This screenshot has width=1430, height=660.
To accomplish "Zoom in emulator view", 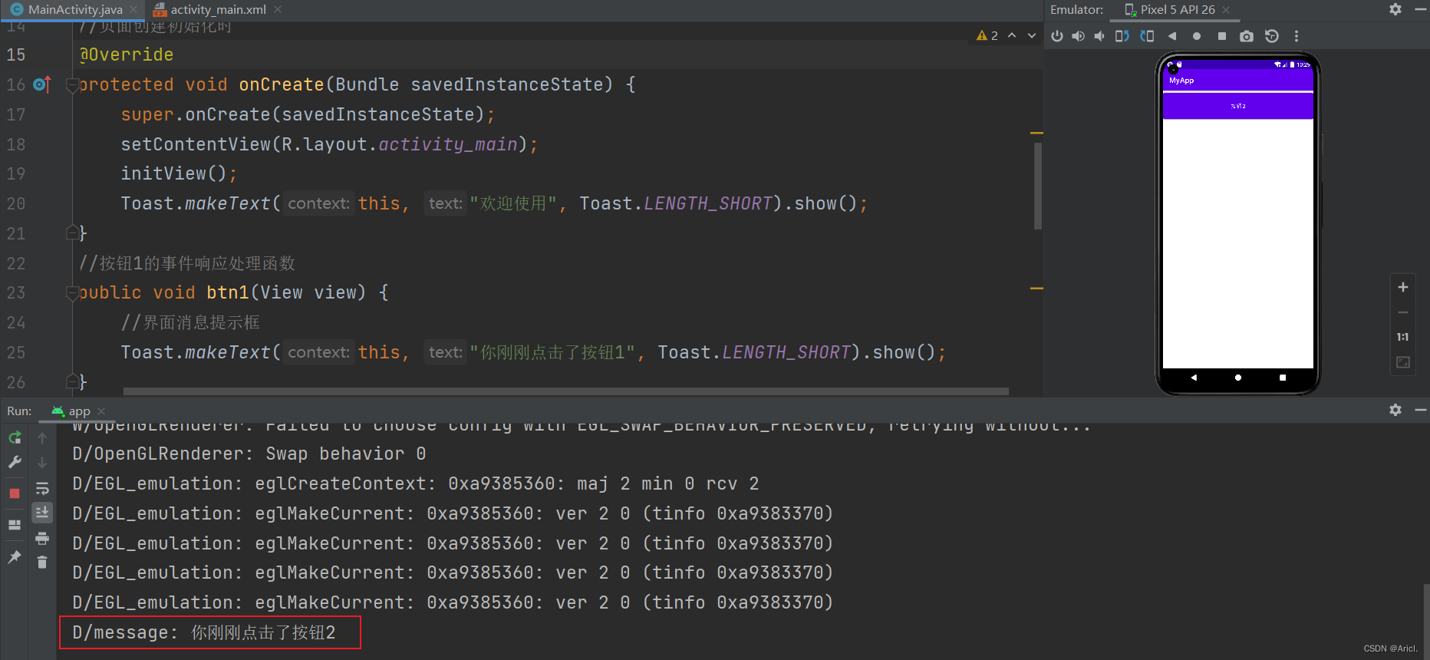I will pyautogui.click(x=1403, y=287).
